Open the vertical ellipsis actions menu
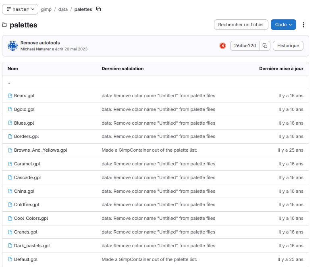 point(303,25)
